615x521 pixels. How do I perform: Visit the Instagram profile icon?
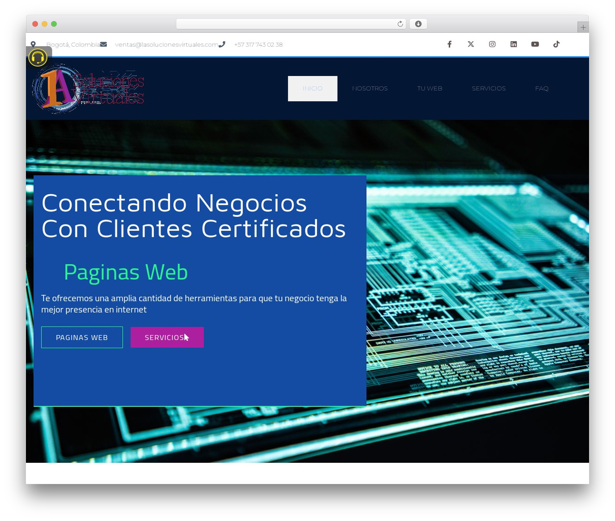point(492,44)
